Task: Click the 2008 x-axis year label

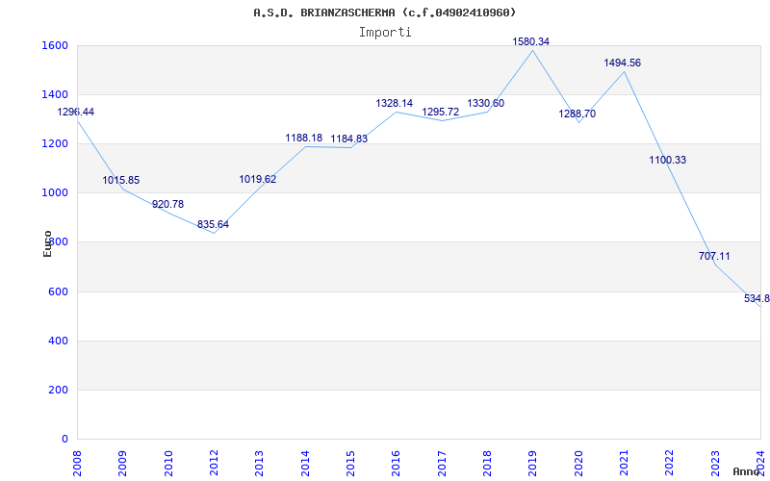Action: point(77,463)
